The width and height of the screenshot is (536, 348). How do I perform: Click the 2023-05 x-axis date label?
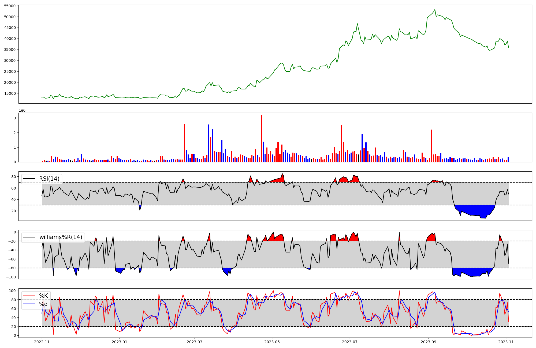272,342
